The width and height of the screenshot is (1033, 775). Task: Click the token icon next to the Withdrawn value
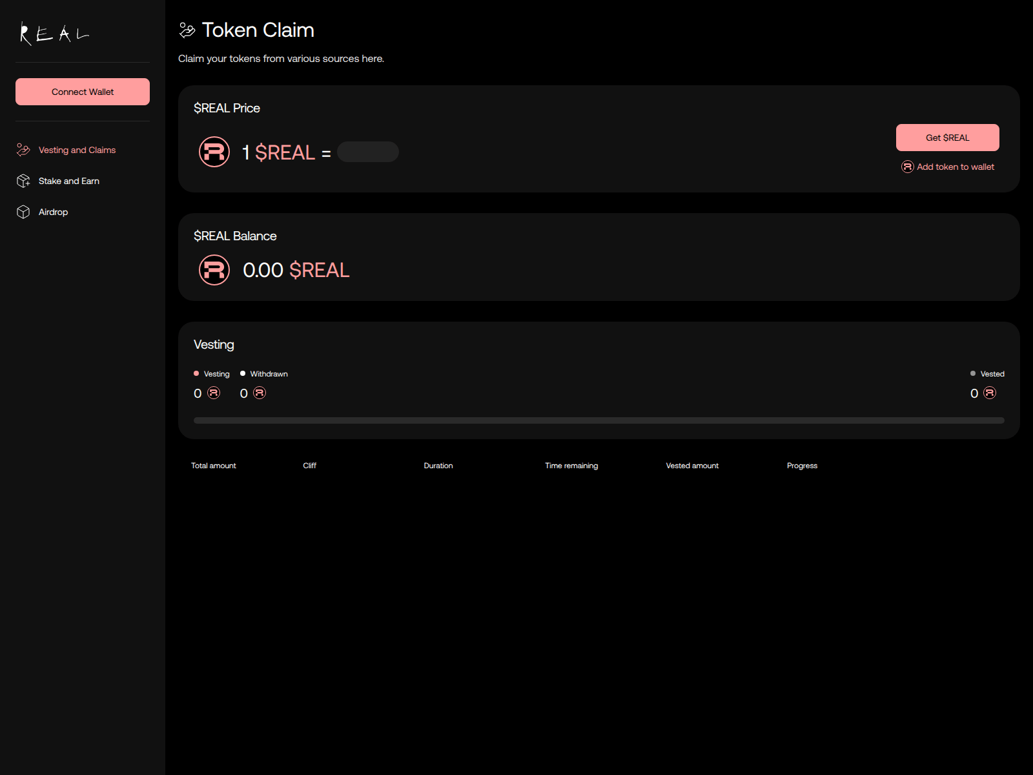[x=260, y=393]
